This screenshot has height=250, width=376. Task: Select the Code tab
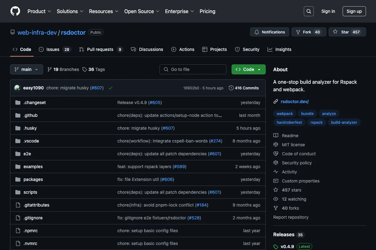tap(22, 49)
